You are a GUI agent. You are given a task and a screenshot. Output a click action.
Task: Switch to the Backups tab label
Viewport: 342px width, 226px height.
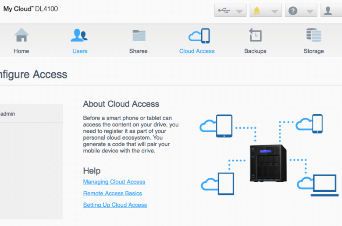click(x=255, y=51)
